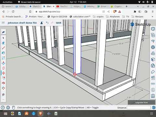Switch to the Error browser tab
The width and height of the screenshot is (156, 117).
(102, 6)
